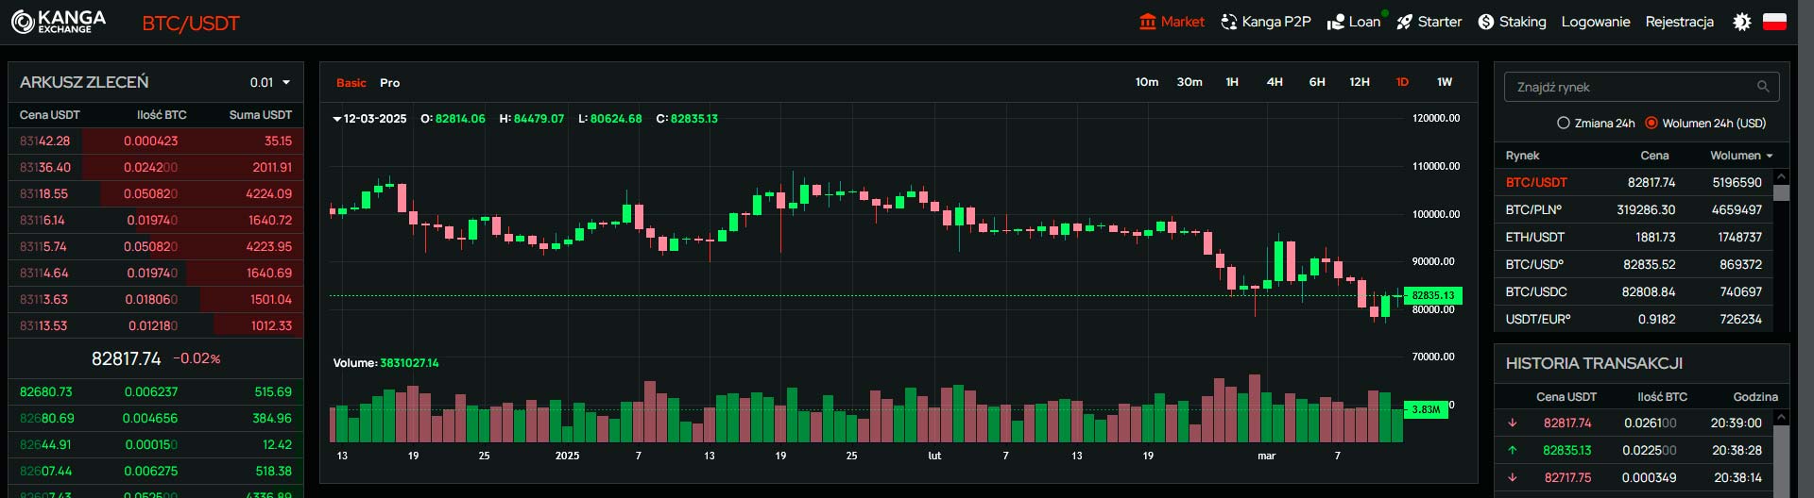Click the Kanga P2P exchange icon

(x=1229, y=22)
